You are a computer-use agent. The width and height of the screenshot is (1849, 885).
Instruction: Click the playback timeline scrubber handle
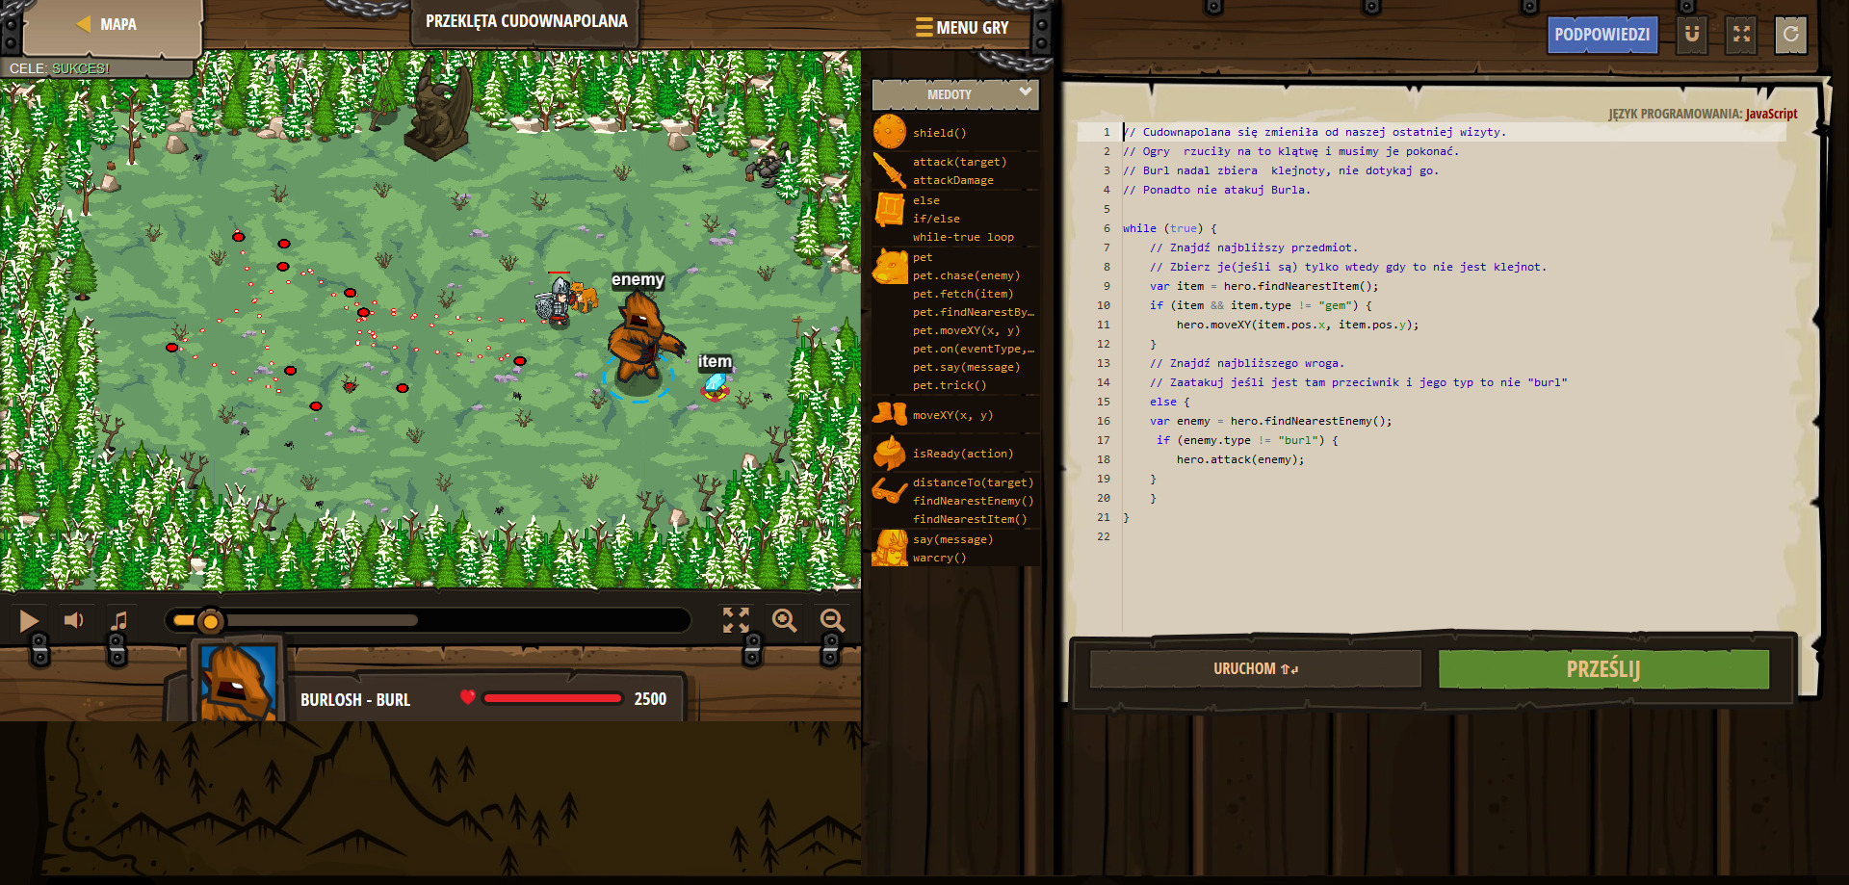tap(210, 621)
